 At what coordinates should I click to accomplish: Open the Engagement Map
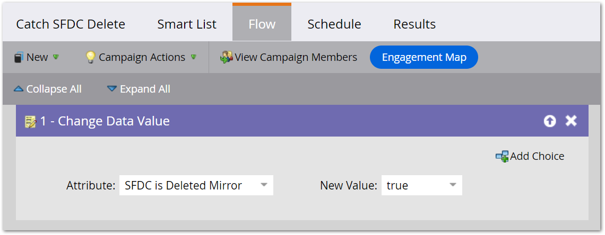tap(424, 57)
